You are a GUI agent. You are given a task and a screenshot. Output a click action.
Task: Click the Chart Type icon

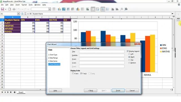point(59,9)
